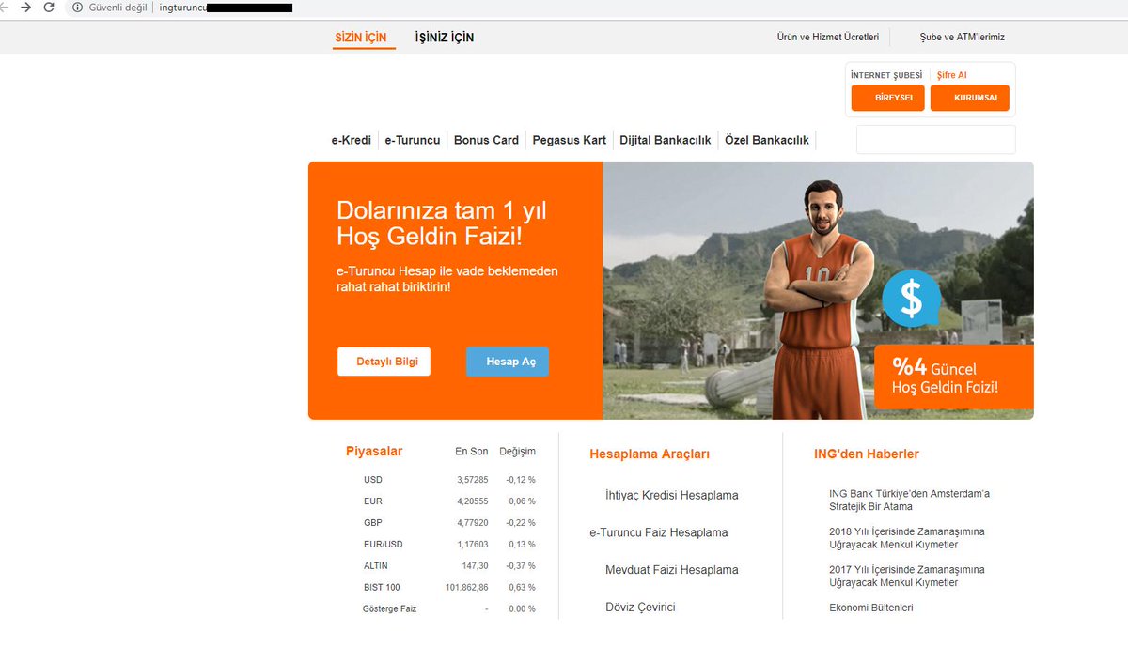
Task: Click the EUR row in Piyasalar
Action: pos(449,501)
